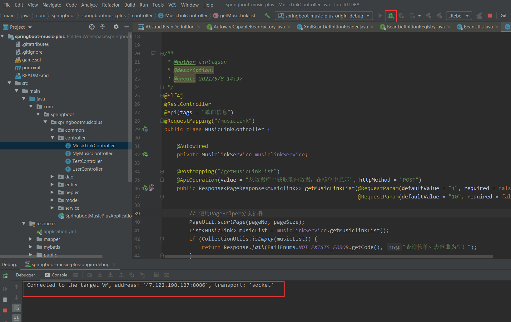Click Trace Current Stream Chain icon

tap(167, 275)
